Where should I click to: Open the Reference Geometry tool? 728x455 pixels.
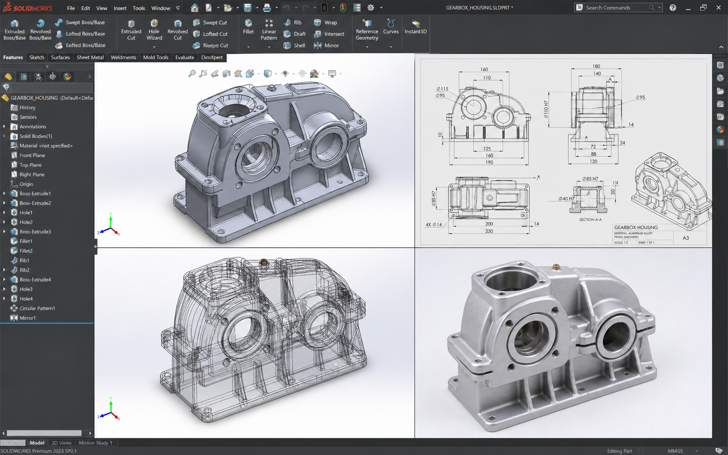(x=367, y=30)
